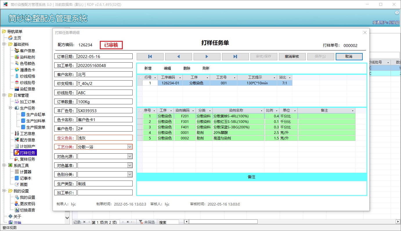
Task: Select the 分散黄棕S-4RL(100%) dye row cell
Action: click(x=238, y=116)
